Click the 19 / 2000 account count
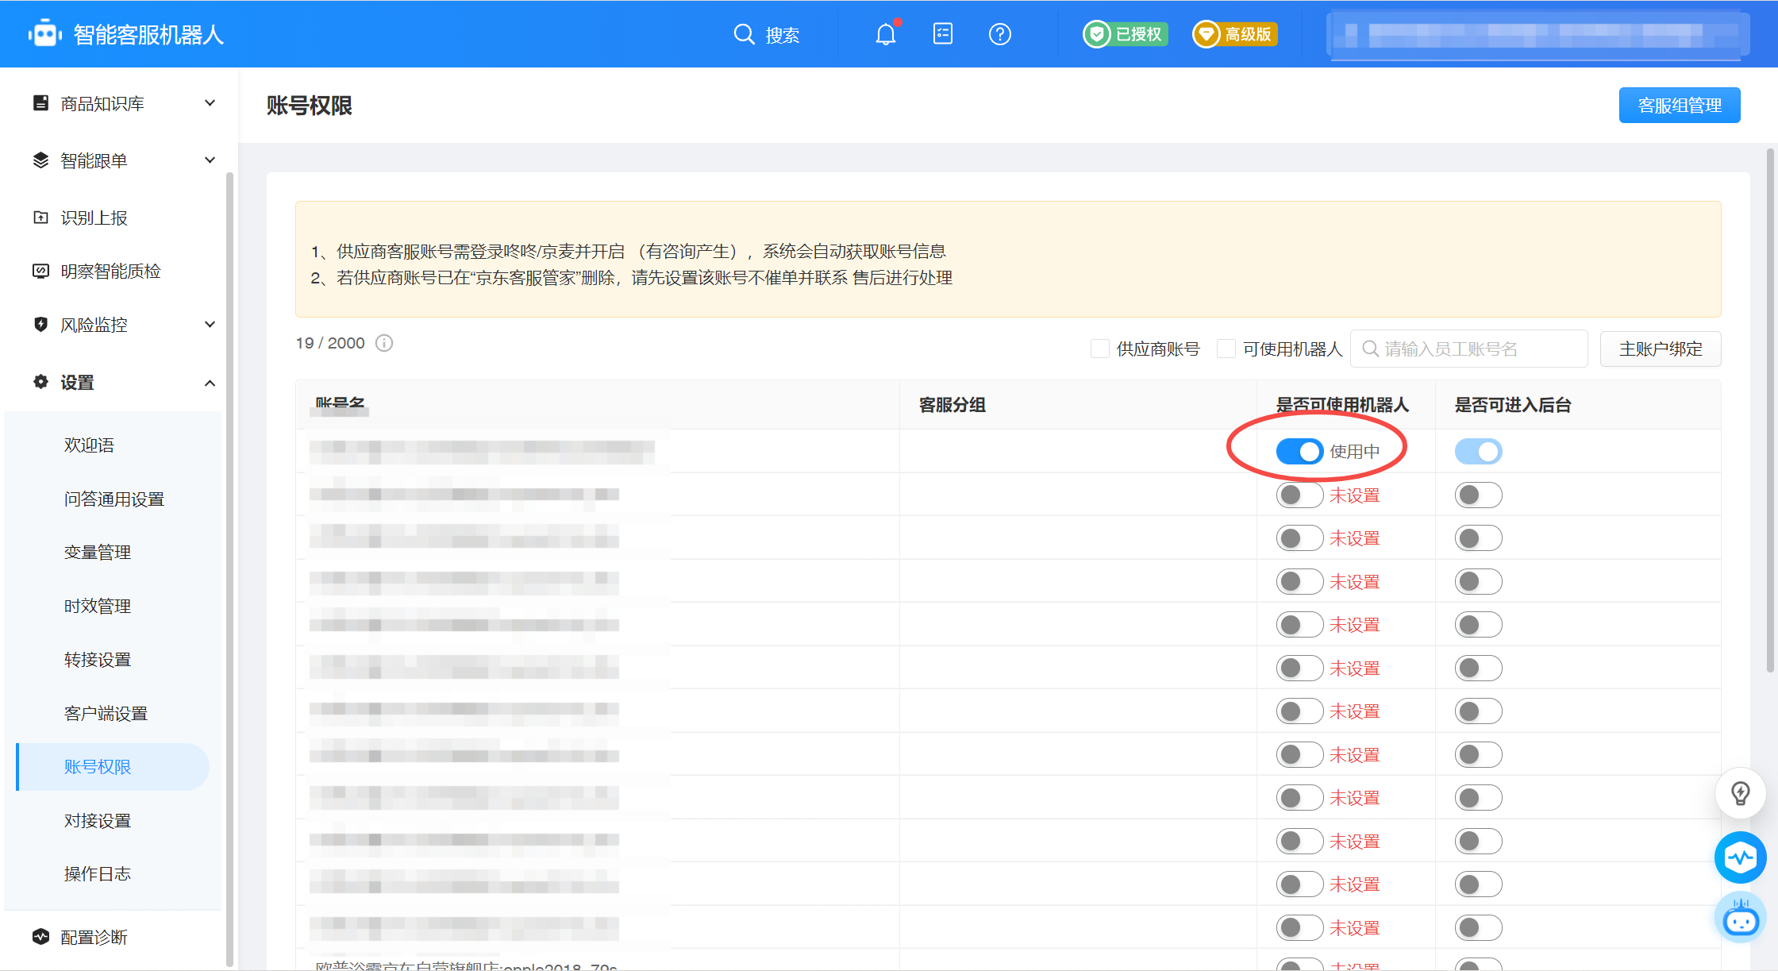Screen dimensions: 1778x971 click(330, 343)
